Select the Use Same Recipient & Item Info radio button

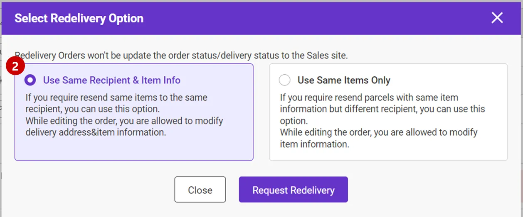click(30, 80)
